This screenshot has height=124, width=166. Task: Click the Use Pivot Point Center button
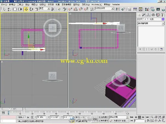coord(53,9)
